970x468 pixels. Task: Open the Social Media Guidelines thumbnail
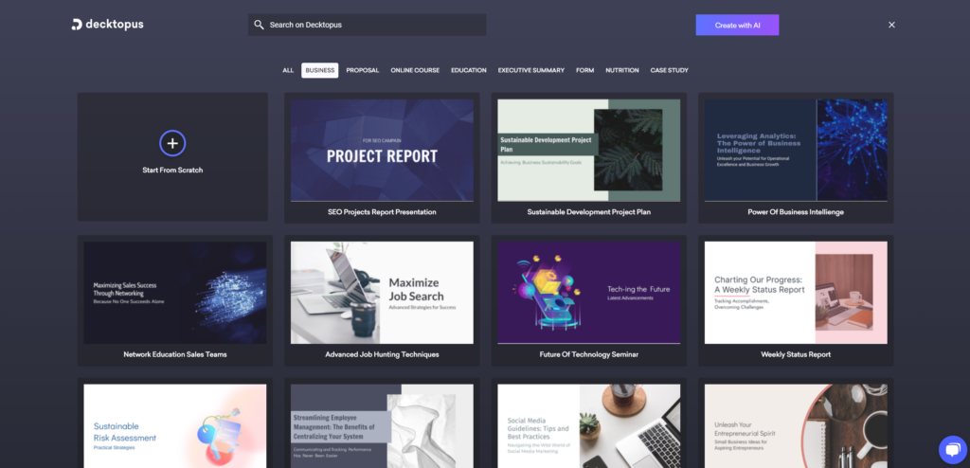tap(589, 426)
